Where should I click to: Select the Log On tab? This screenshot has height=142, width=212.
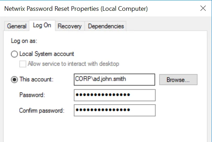(42, 25)
